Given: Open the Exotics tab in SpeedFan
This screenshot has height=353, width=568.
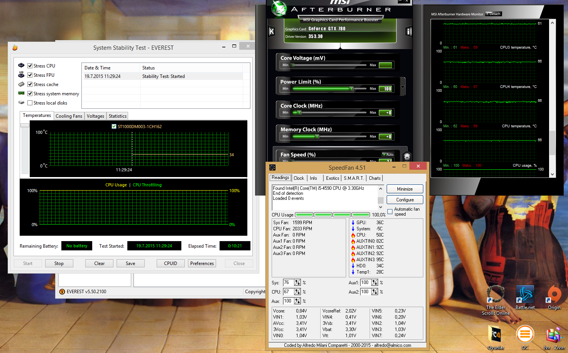Looking at the screenshot, I should (333, 178).
